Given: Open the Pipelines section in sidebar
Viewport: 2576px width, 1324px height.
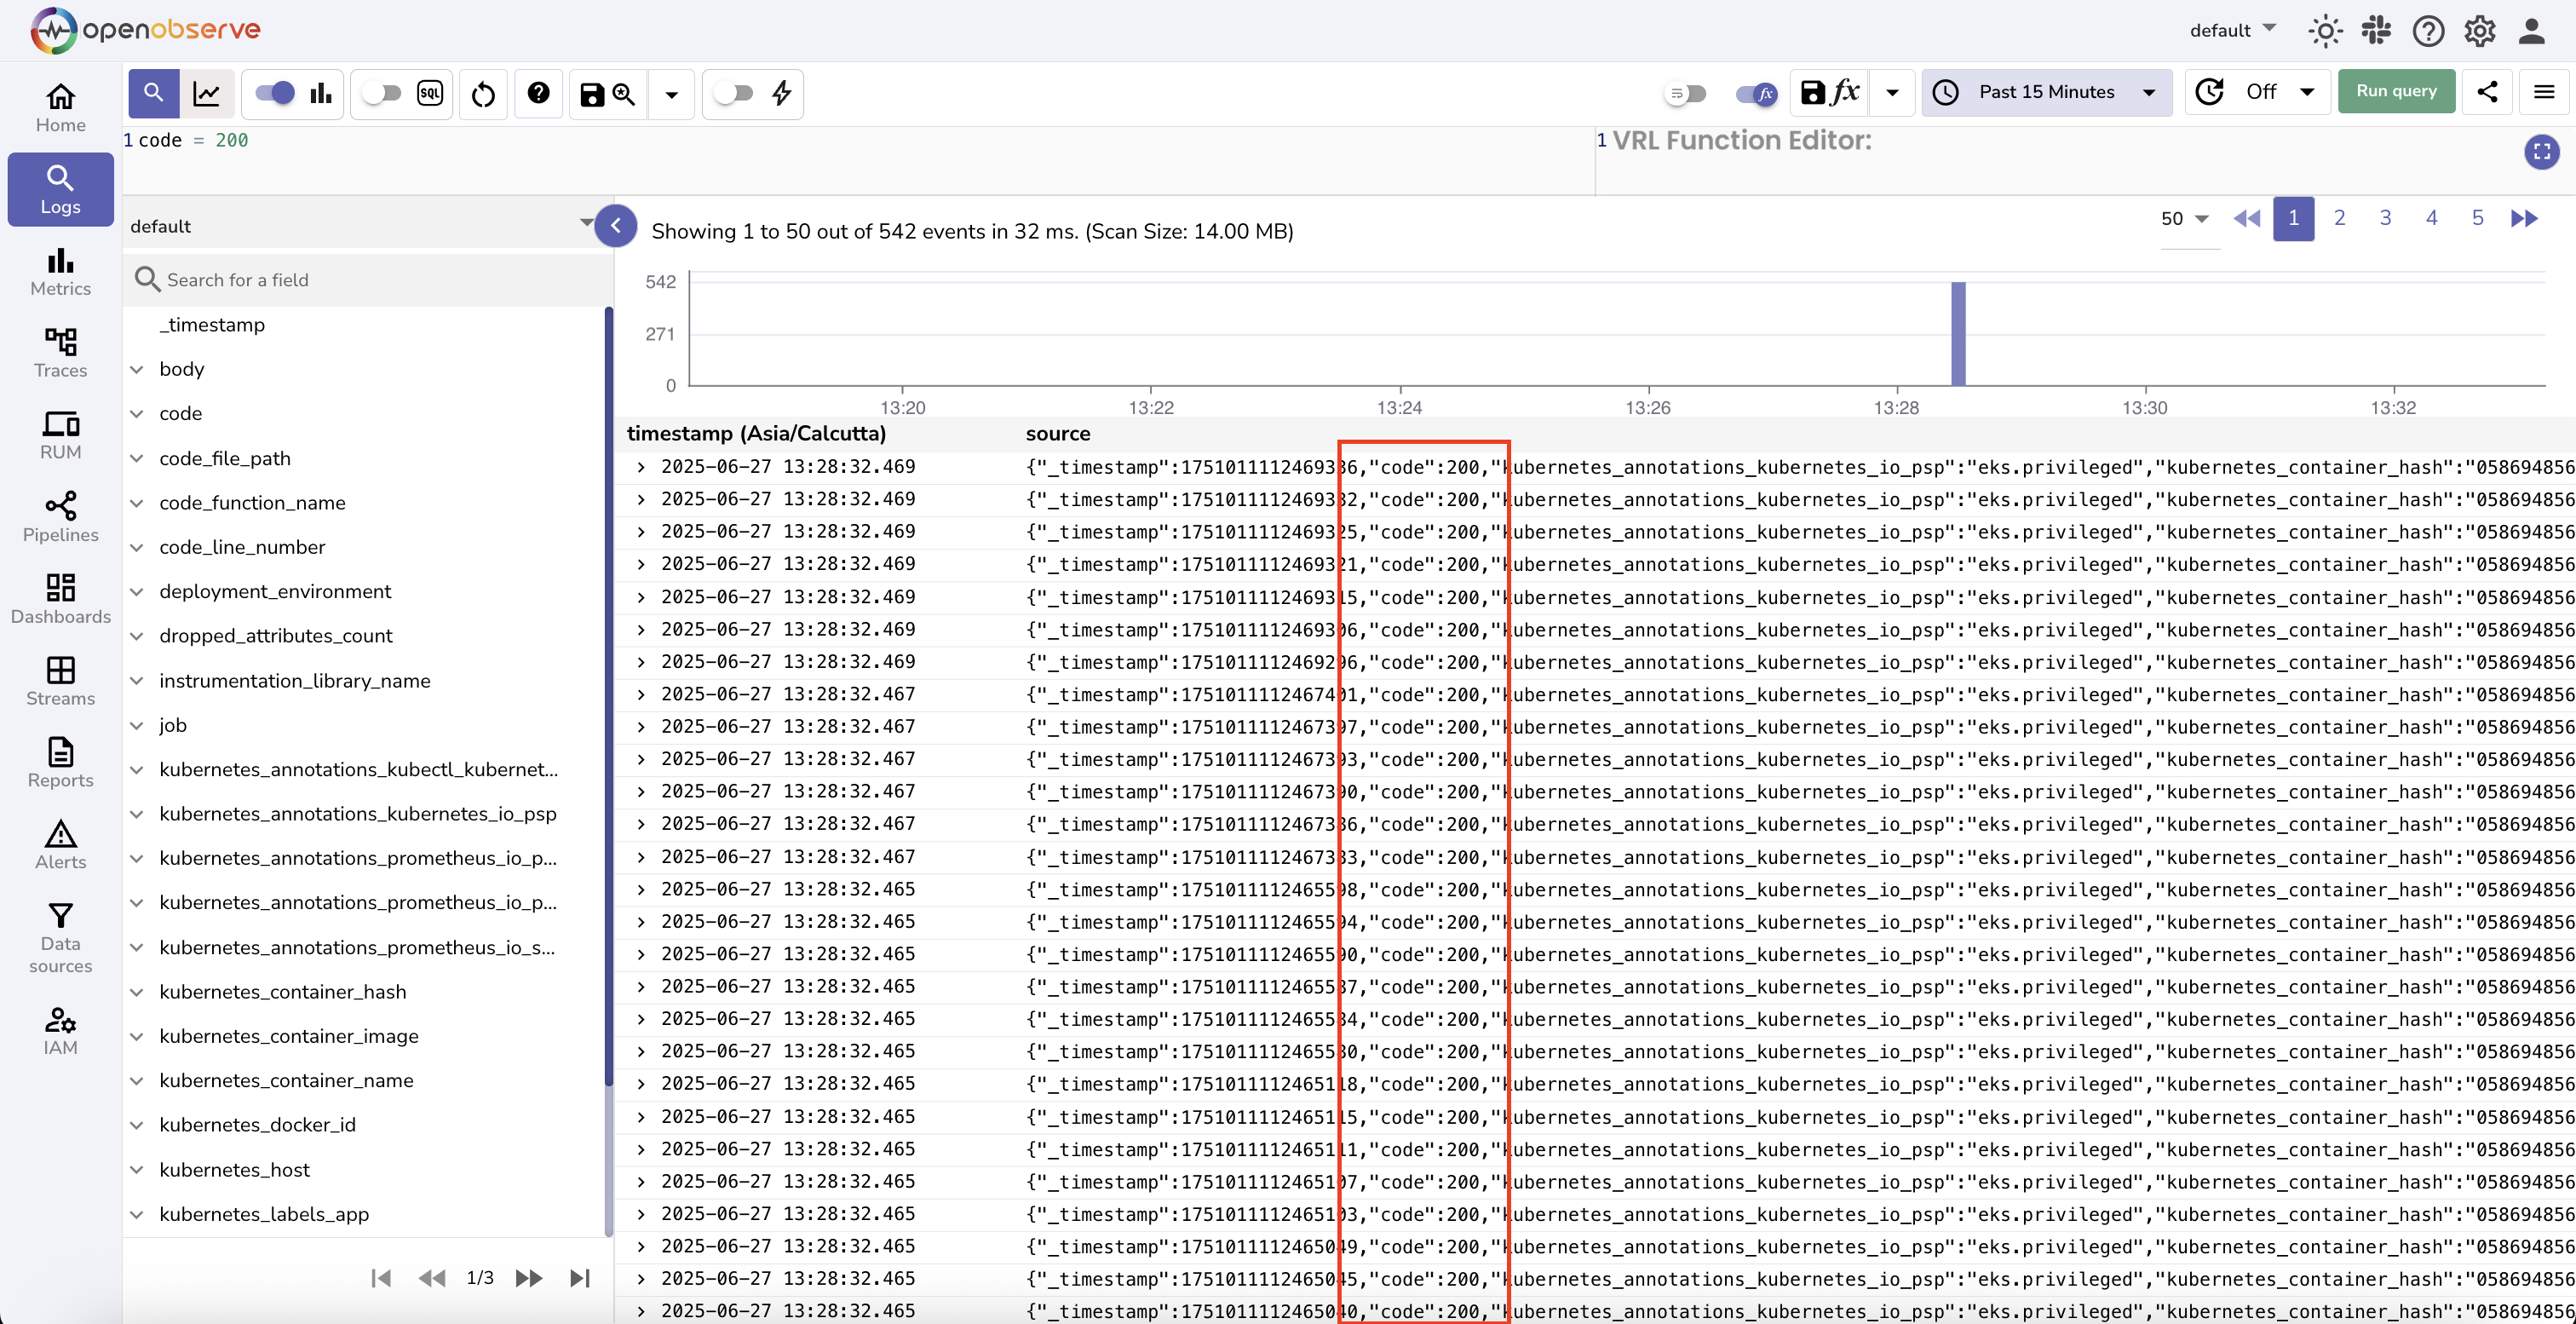Looking at the screenshot, I should (60, 517).
